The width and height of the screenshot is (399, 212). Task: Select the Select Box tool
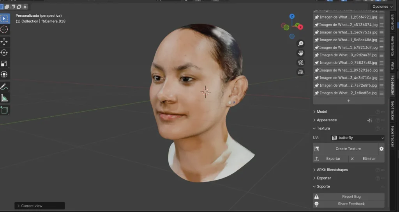(x=4, y=19)
